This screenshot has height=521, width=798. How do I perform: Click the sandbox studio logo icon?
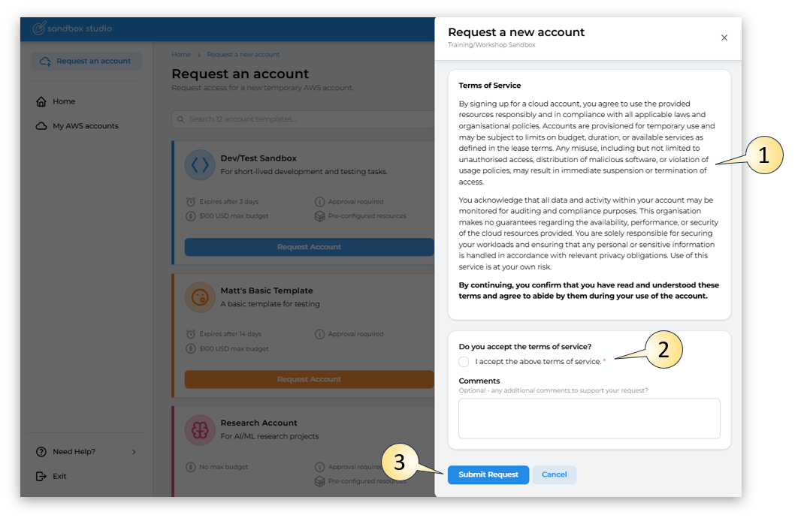coord(39,29)
